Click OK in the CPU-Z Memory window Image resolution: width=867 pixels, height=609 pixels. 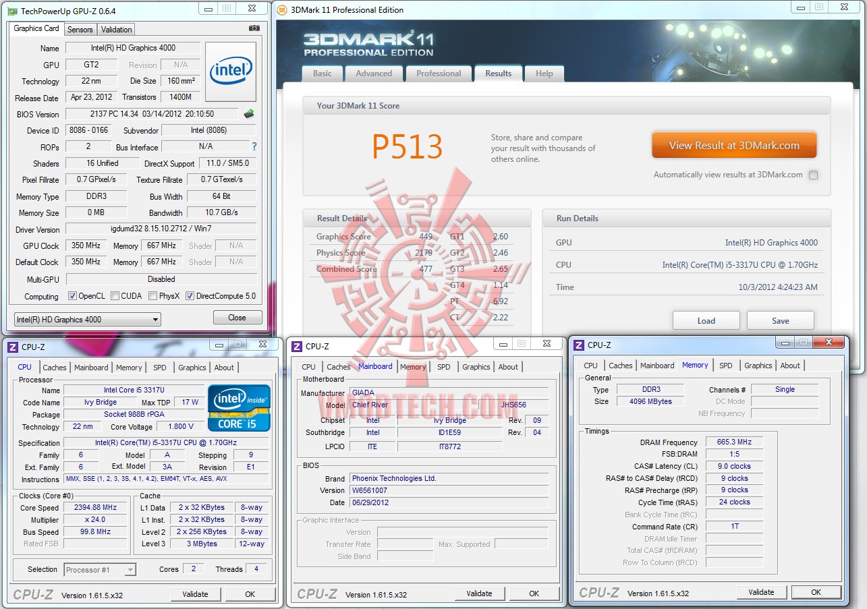[x=816, y=592]
